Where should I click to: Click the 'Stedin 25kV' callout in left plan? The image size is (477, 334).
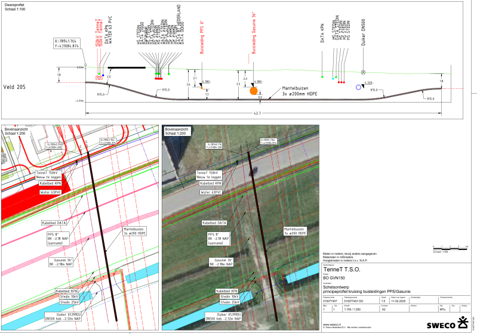(70, 302)
